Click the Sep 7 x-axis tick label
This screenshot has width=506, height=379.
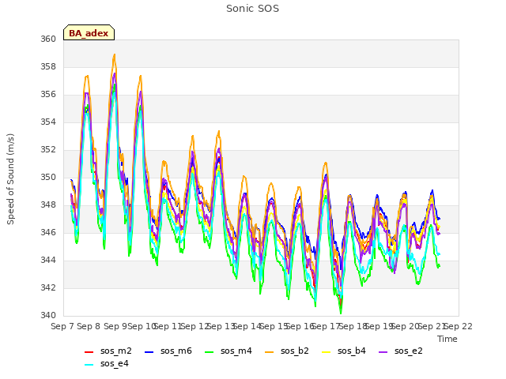62,326
